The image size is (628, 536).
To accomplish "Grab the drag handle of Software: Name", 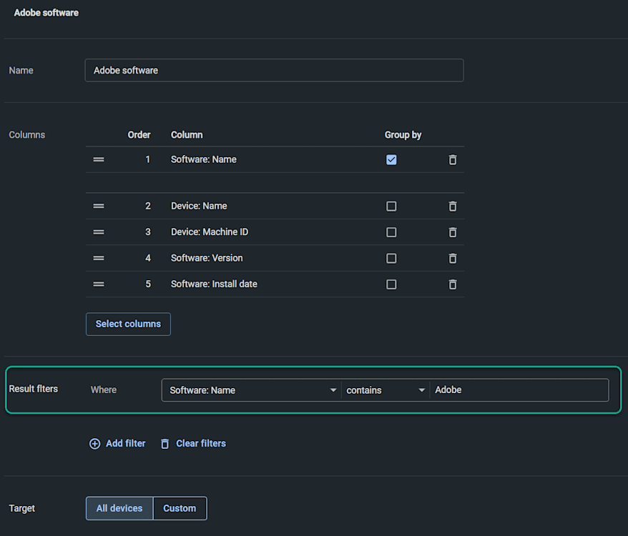I will pyautogui.click(x=99, y=159).
